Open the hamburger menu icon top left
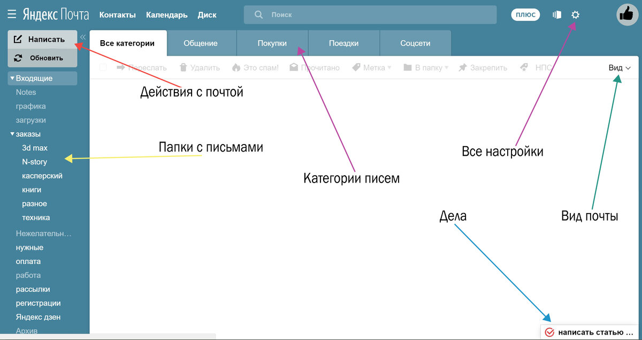 pos(11,14)
